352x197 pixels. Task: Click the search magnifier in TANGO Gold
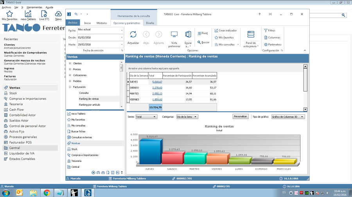(343, 15)
